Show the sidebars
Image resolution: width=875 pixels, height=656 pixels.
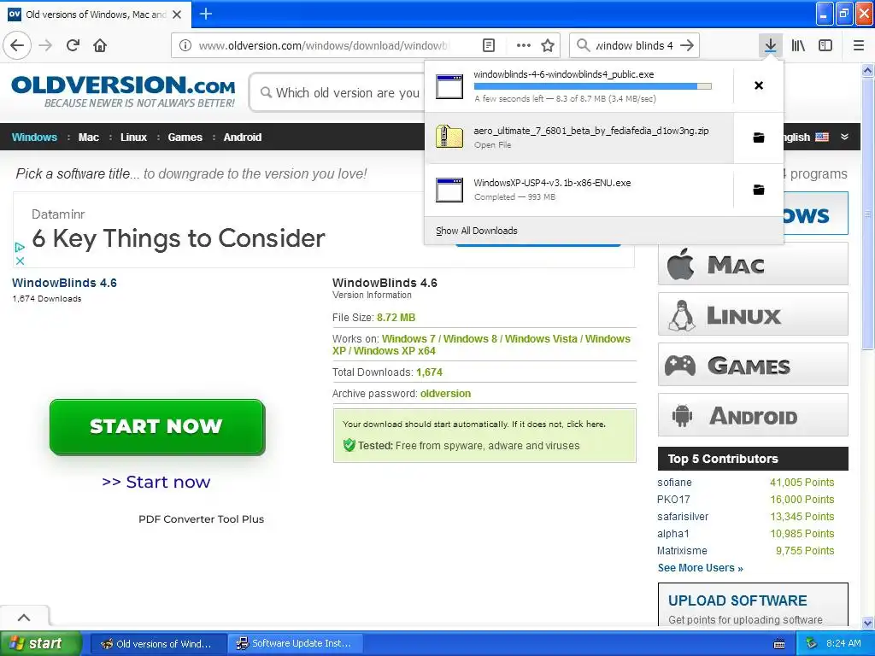coord(825,45)
